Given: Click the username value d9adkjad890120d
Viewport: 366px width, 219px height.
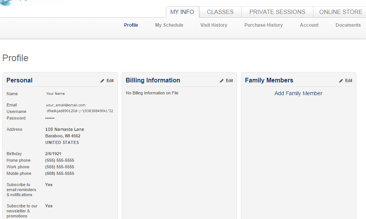Looking at the screenshot, I should pos(80,111).
